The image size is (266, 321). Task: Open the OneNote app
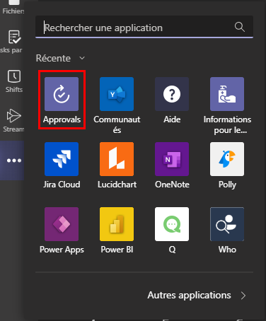(x=172, y=159)
